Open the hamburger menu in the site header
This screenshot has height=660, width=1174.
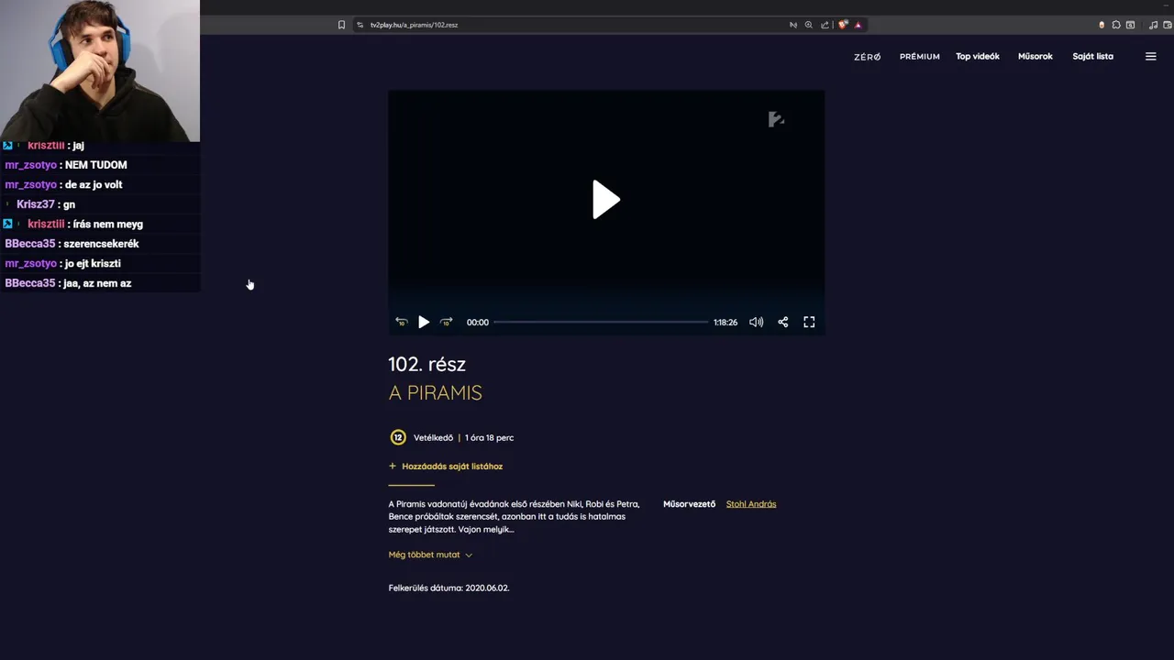click(x=1150, y=56)
